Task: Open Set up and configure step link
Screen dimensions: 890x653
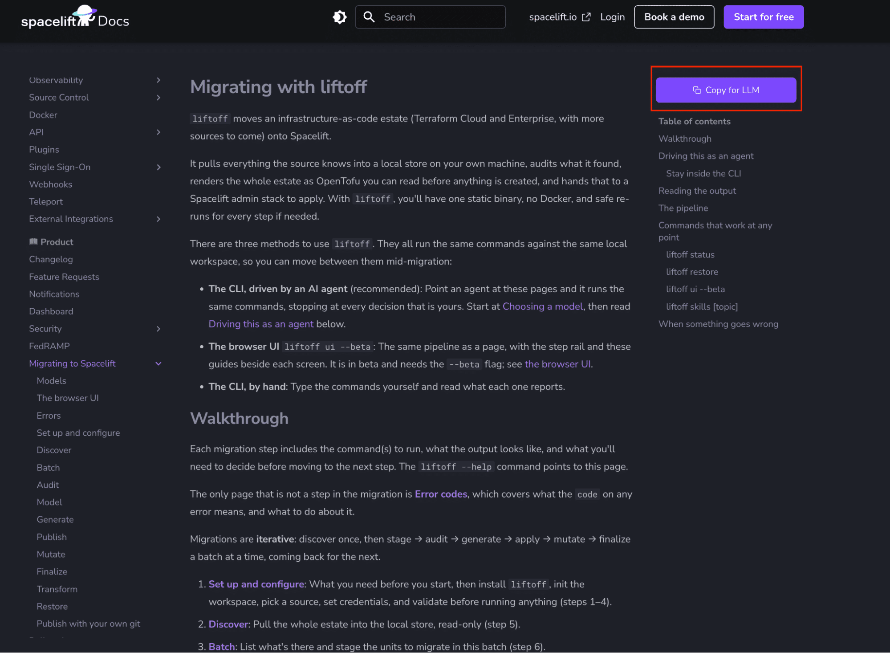Action: (x=256, y=584)
